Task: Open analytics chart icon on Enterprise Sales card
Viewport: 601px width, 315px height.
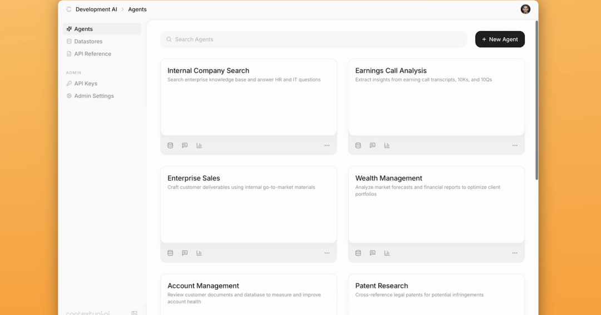Action: pos(199,253)
